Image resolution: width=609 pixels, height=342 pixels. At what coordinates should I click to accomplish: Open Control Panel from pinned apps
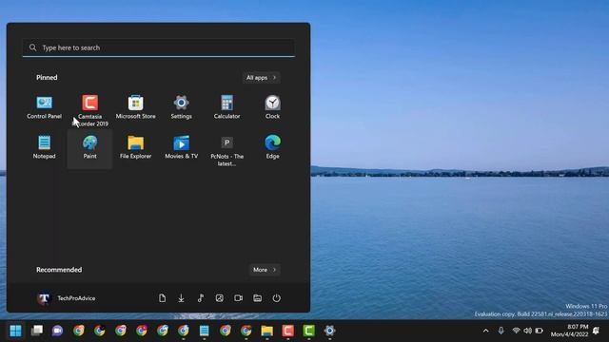coord(44,107)
